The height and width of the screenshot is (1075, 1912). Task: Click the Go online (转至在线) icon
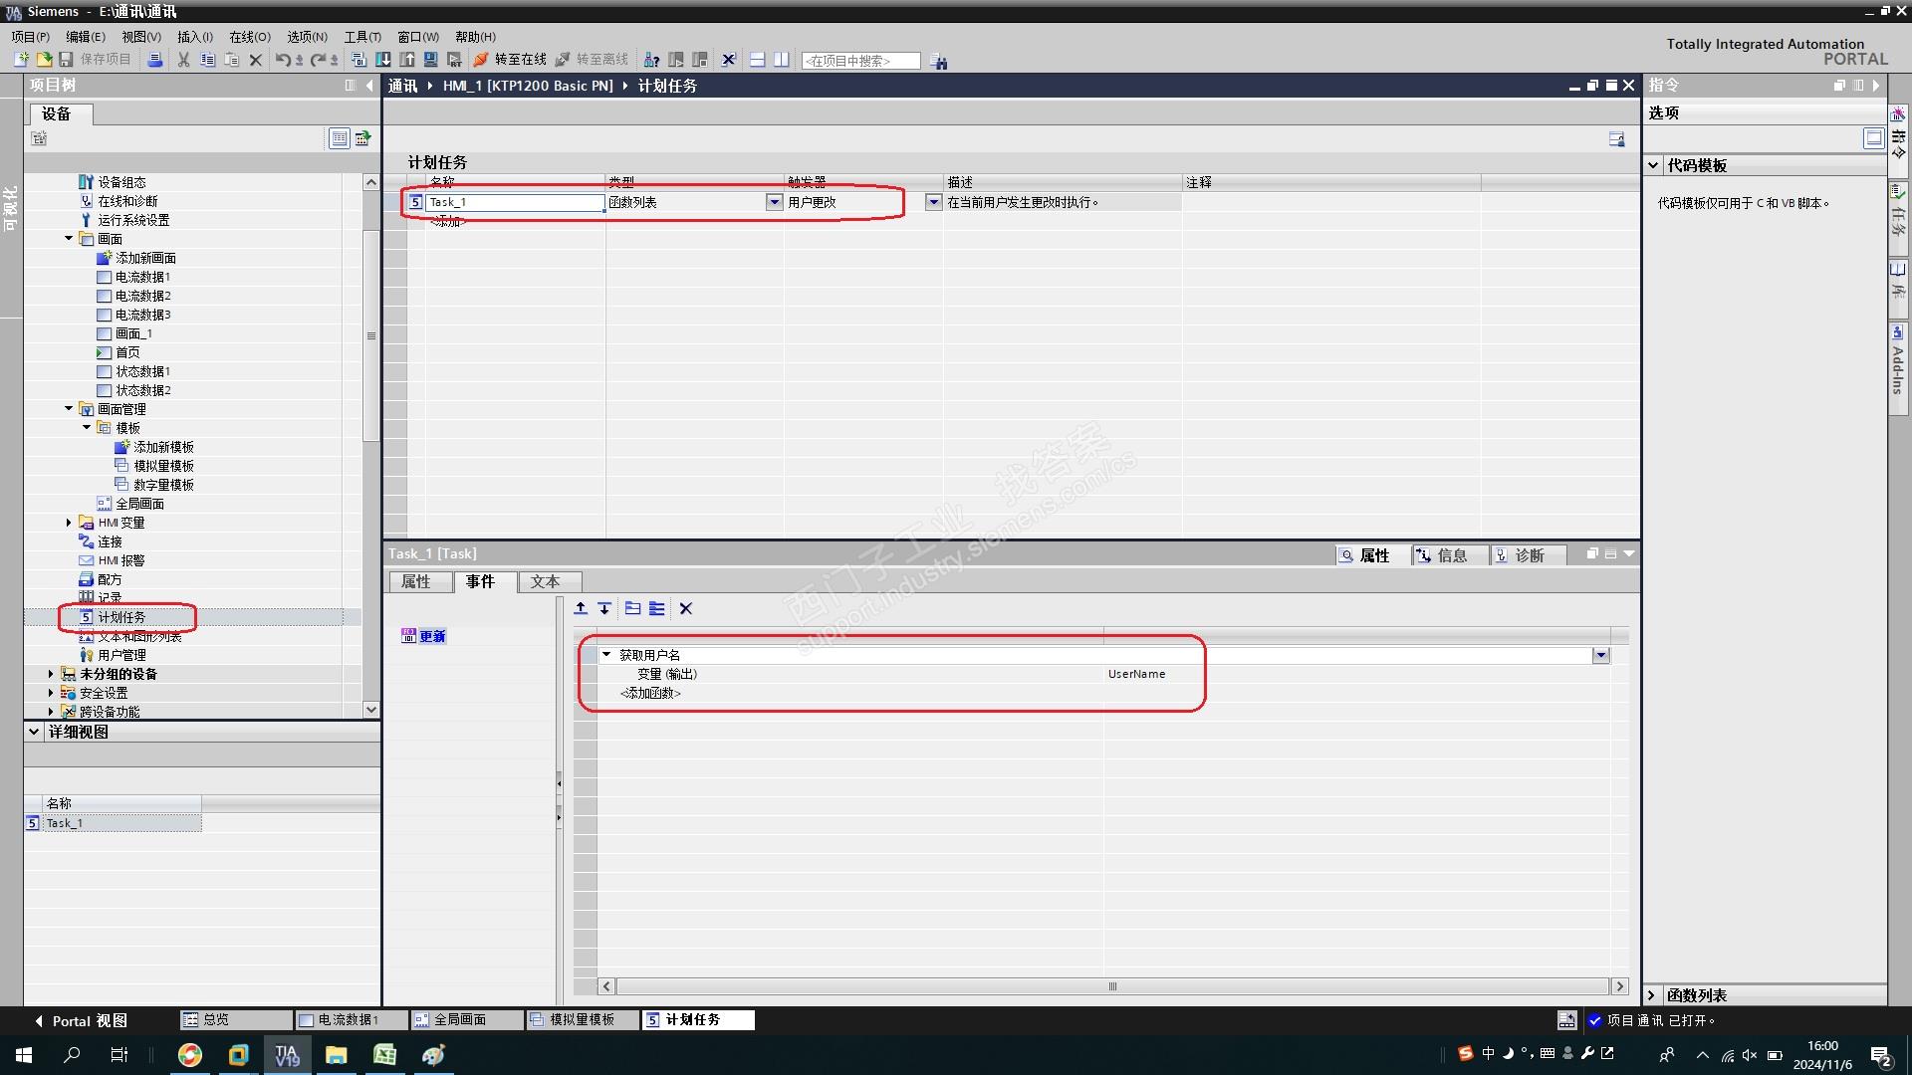481,60
